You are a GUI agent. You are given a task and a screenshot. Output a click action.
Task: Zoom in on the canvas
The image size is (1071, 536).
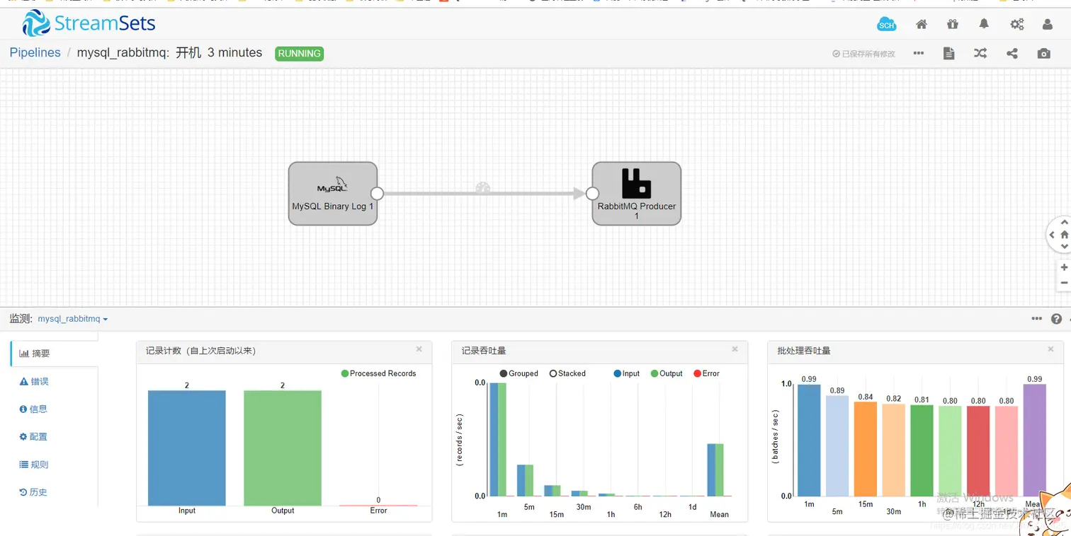pyautogui.click(x=1064, y=267)
